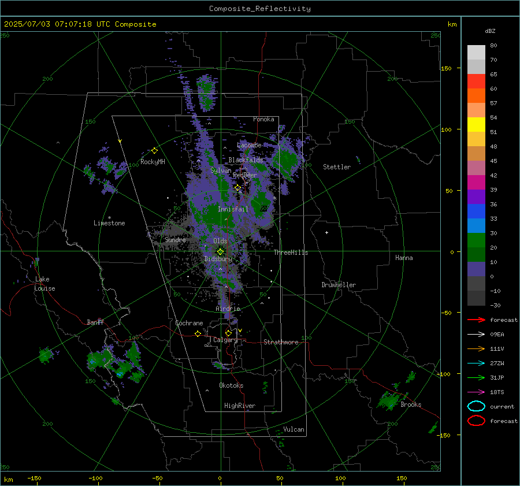Click the 'Strathmore' map label
Screen dimensions: 520x486
pyautogui.click(x=281, y=342)
